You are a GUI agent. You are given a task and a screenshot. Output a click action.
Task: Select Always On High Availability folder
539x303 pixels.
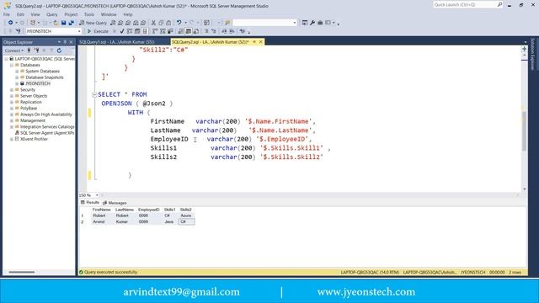(x=46, y=114)
